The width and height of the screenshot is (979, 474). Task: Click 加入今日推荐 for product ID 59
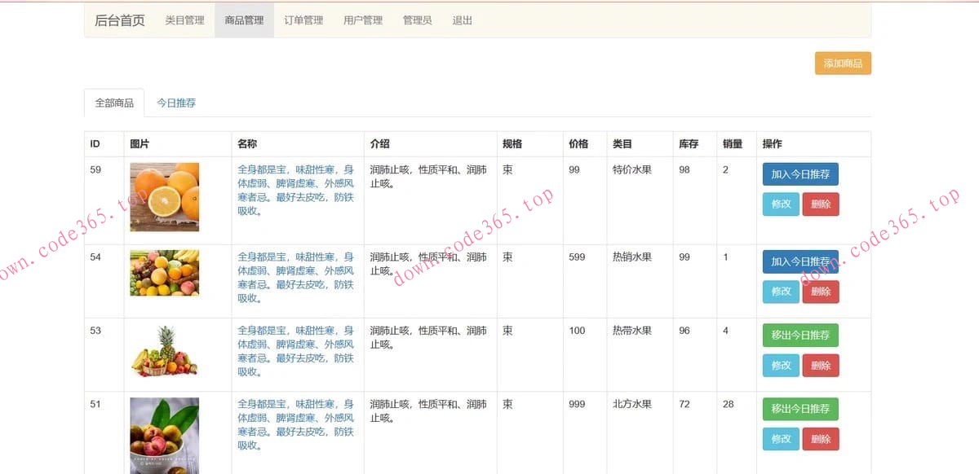800,173
